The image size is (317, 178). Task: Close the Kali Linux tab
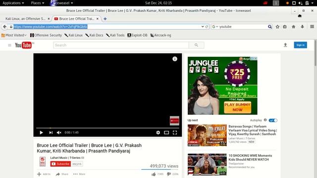point(49,19)
